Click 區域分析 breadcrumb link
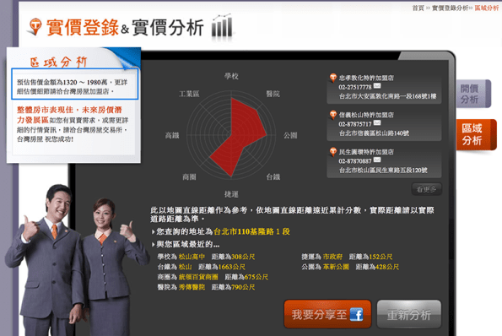 click(486, 8)
